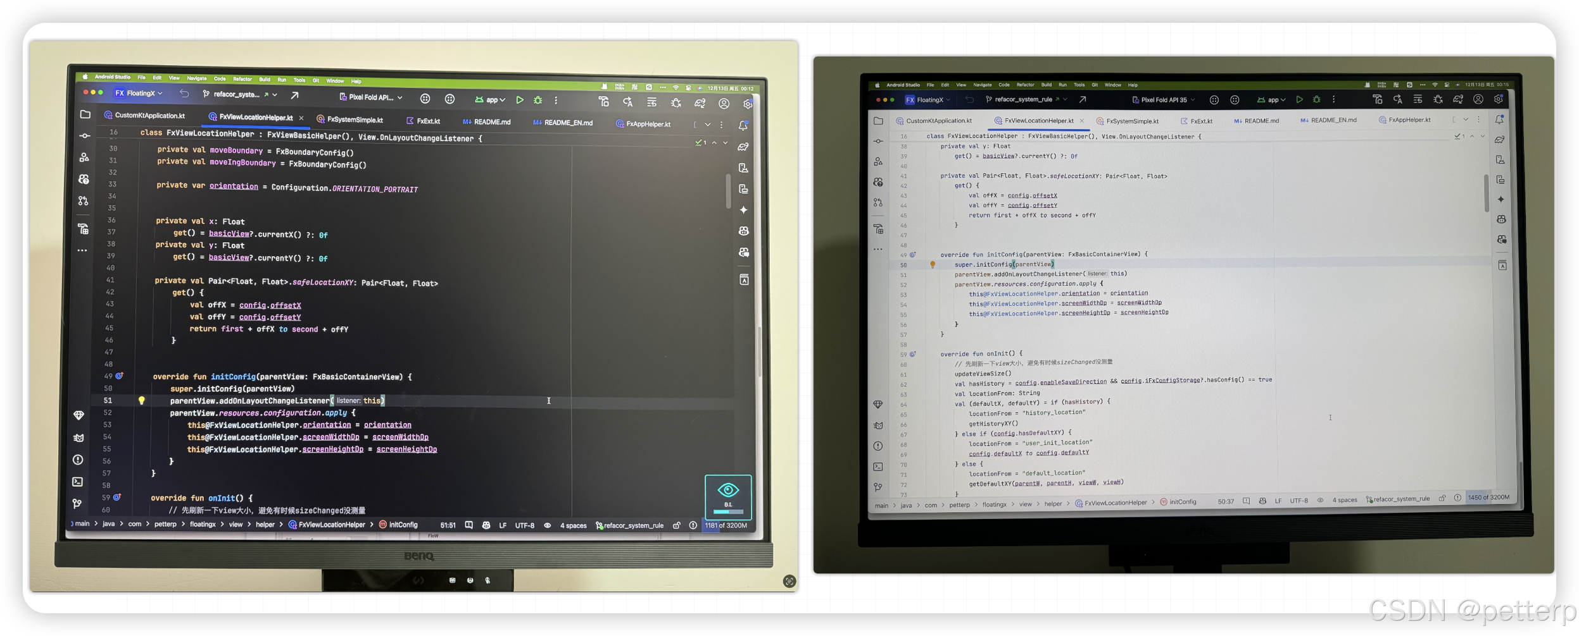This screenshot has height=636, width=1579.
Task: Start debugging in dark Android Studio window
Action: click(538, 100)
